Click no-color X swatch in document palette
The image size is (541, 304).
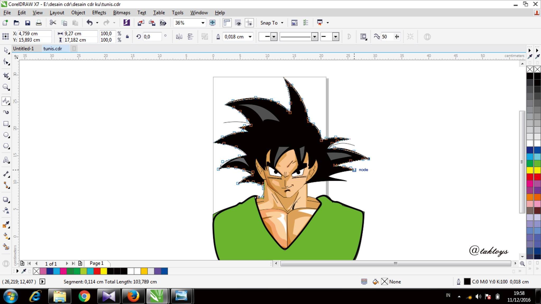pos(36,271)
